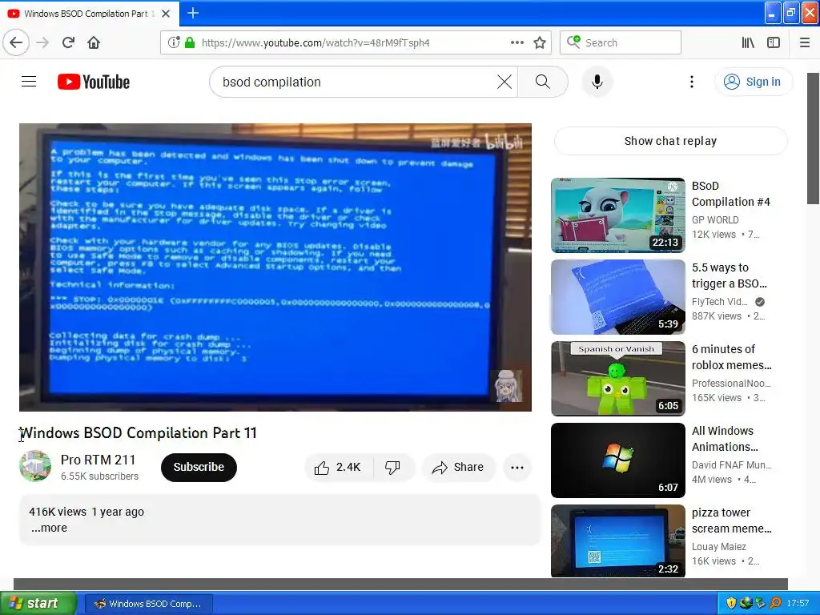Toggle the browser sidebar icon
Image resolution: width=820 pixels, height=615 pixels.
click(774, 42)
